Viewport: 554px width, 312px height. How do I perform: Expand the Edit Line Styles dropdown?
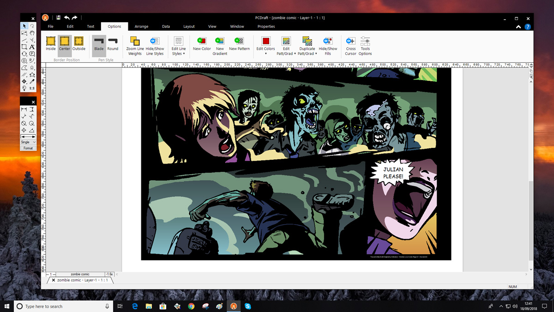point(179,46)
